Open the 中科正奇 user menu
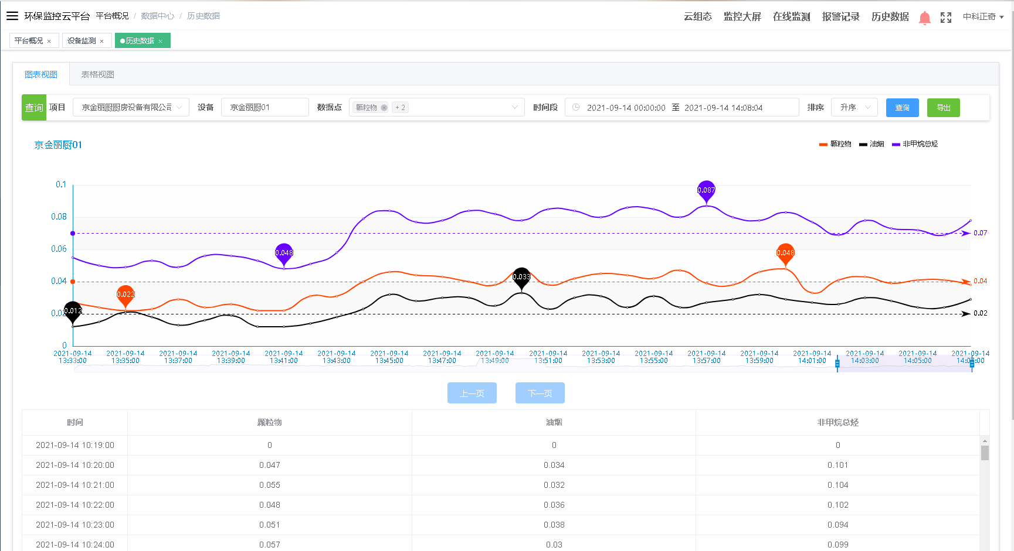1014x551 pixels. 983,17
